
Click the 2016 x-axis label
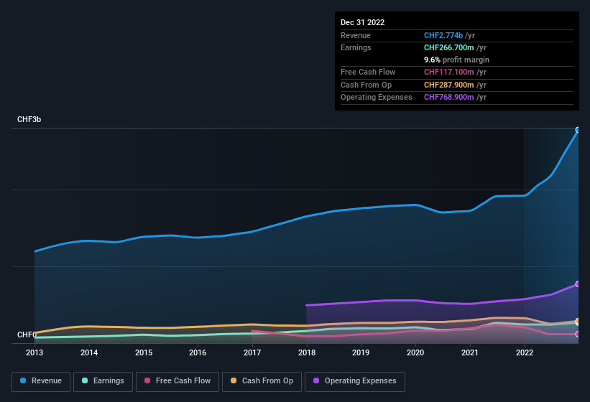tap(198, 352)
